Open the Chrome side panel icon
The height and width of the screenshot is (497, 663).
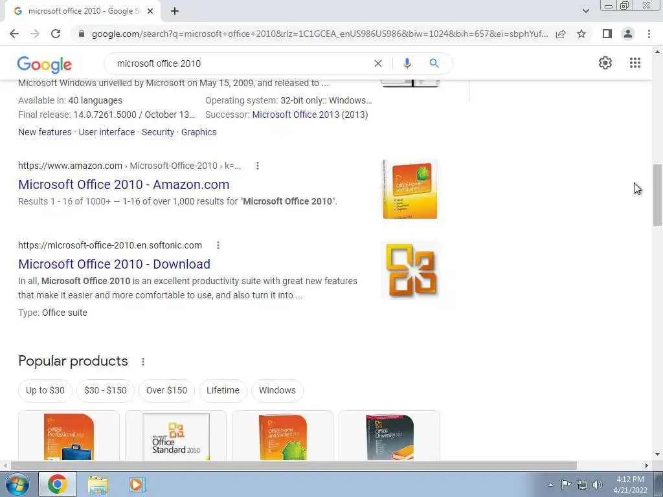[607, 34]
